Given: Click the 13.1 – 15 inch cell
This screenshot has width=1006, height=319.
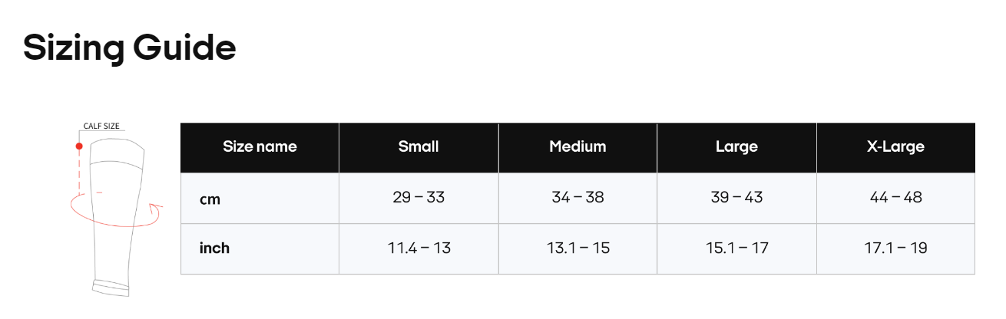Looking at the screenshot, I should pyautogui.click(x=577, y=248).
